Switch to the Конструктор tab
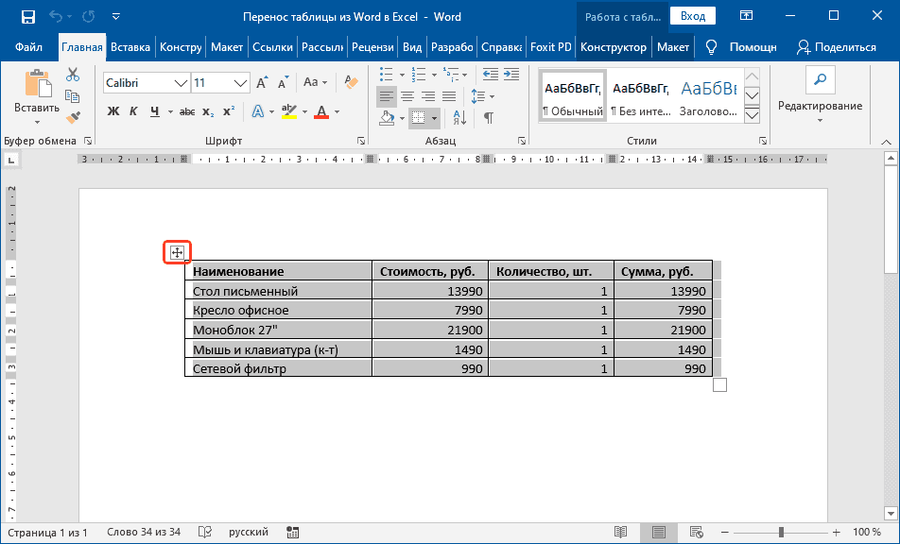Image resolution: width=900 pixels, height=544 pixels. [x=614, y=46]
